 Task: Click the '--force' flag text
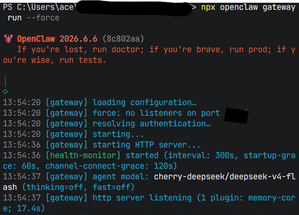pos(43,18)
